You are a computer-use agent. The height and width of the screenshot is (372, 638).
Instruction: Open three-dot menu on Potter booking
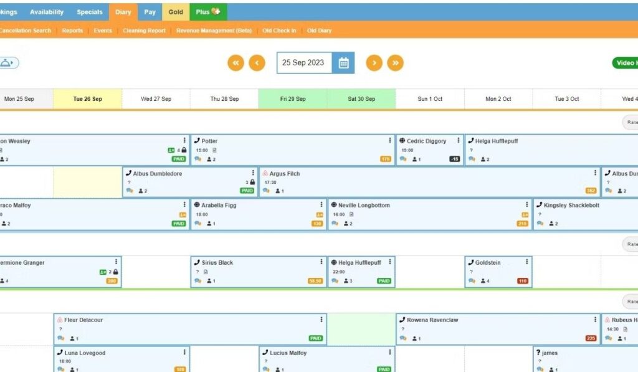390,141
